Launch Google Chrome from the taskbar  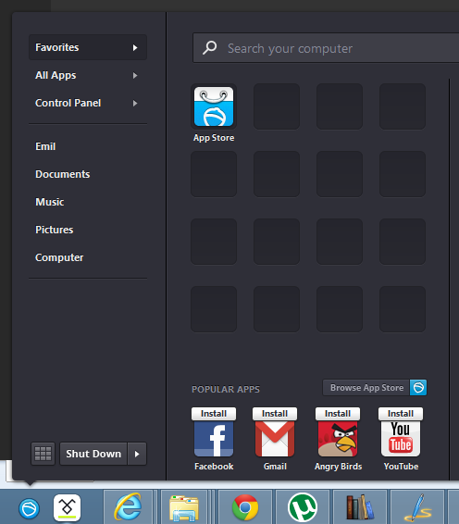point(245,507)
